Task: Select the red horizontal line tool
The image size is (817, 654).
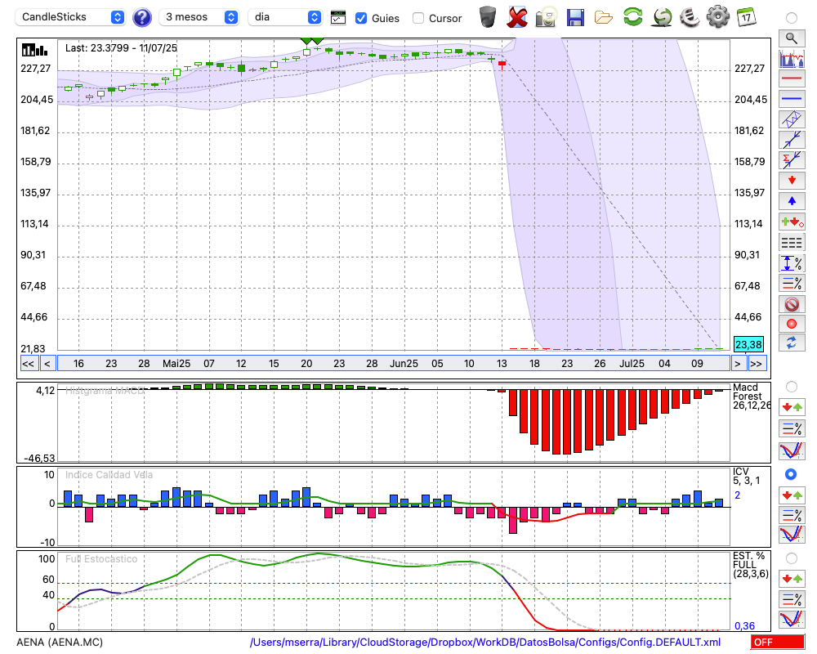Action: pos(792,78)
